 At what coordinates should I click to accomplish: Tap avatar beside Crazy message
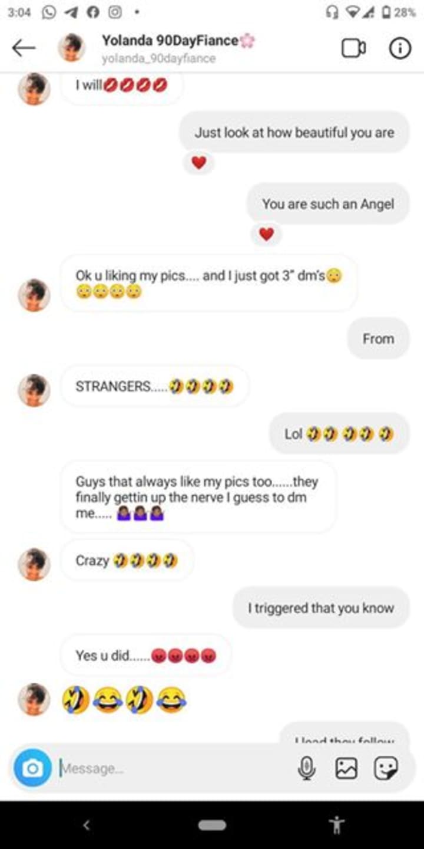[x=34, y=564]
